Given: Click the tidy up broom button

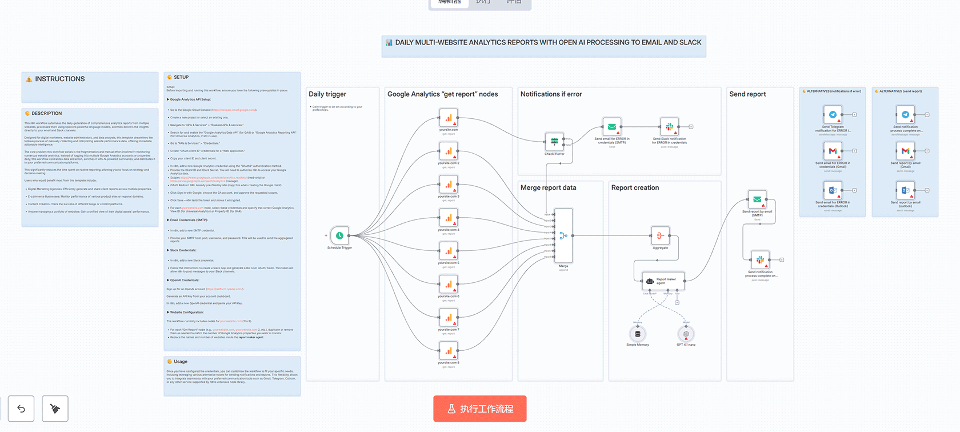Looking at the screenshot, I should point(55,409).
